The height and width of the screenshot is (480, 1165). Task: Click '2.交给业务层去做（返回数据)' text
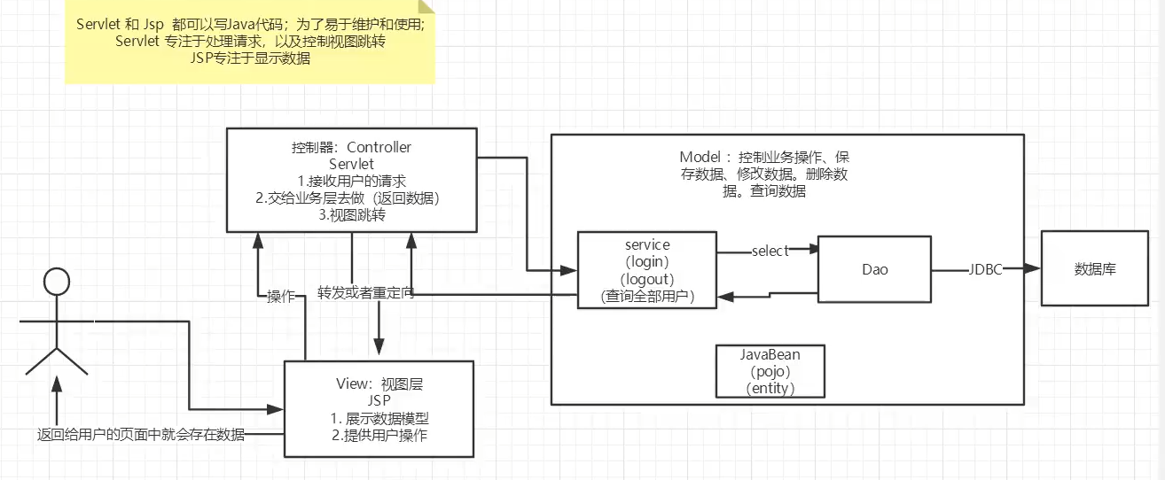(347, 198)
